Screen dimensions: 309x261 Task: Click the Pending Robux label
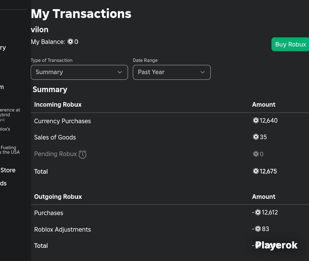pyautogui.click(x=56, y=154)
